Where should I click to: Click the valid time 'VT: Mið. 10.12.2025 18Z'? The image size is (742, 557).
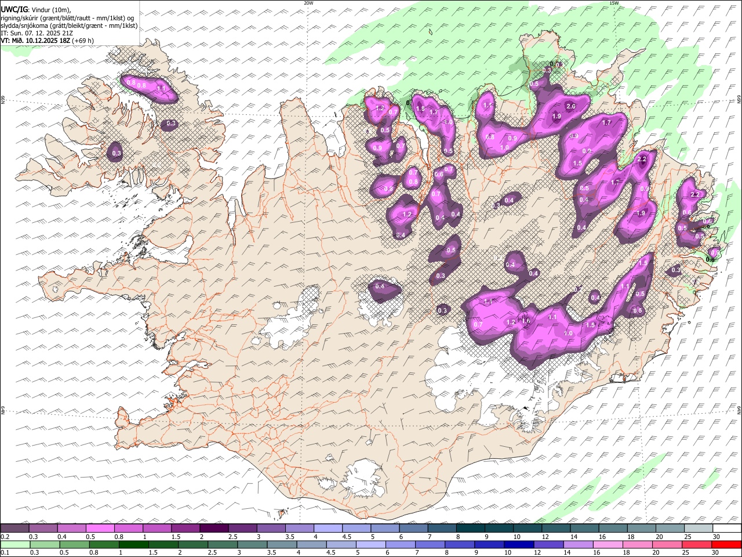coord(35,41)
